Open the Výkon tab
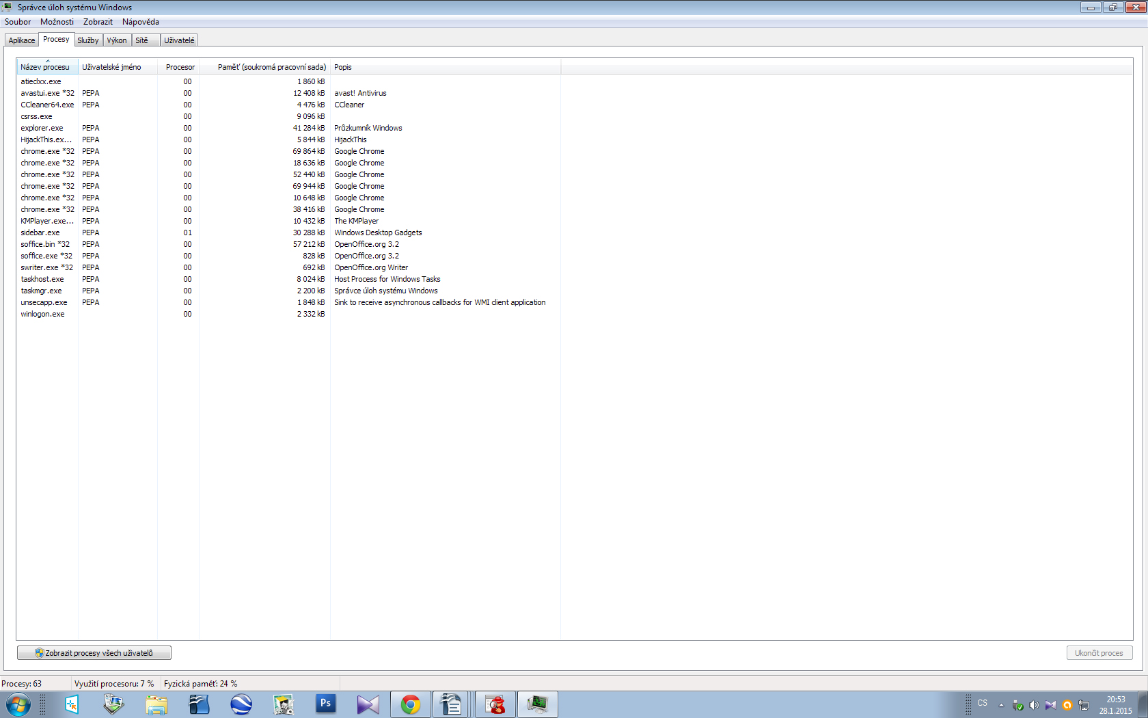Screen dimensions: 1148x718 (x=117, y=40)
